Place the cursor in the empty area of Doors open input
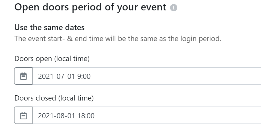Screen dimensions: 261x132 pyautogui.click(x=178, y=76)
